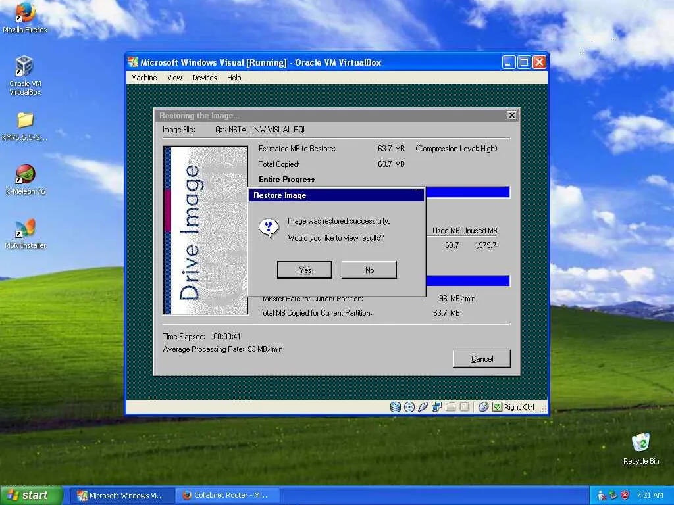Viewport: 674px width, 505px height.
Task: Click the 7:21 AM taskbar clock
Action: click(650, 496)
